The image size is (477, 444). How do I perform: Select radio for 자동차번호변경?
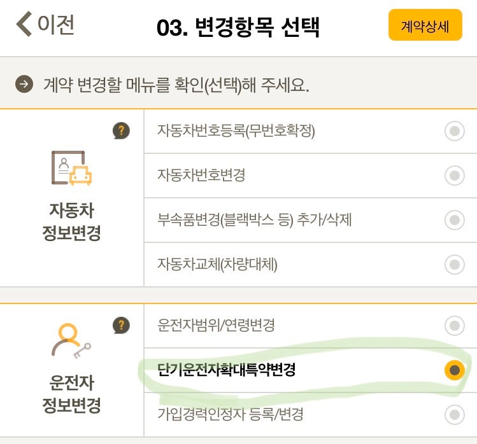(454, 176)
